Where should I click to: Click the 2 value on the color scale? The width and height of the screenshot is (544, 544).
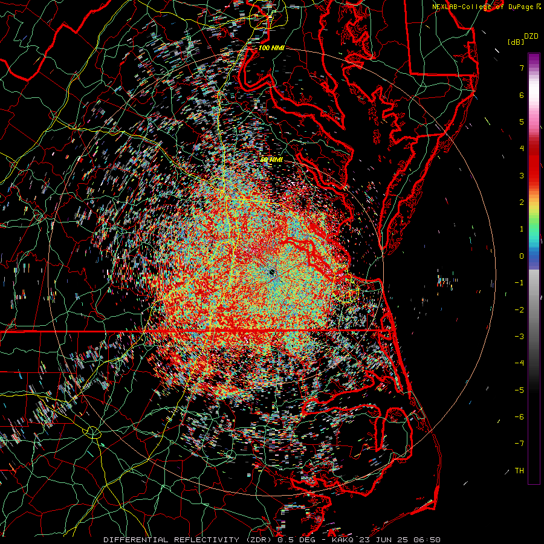click(x=522, y=202)
